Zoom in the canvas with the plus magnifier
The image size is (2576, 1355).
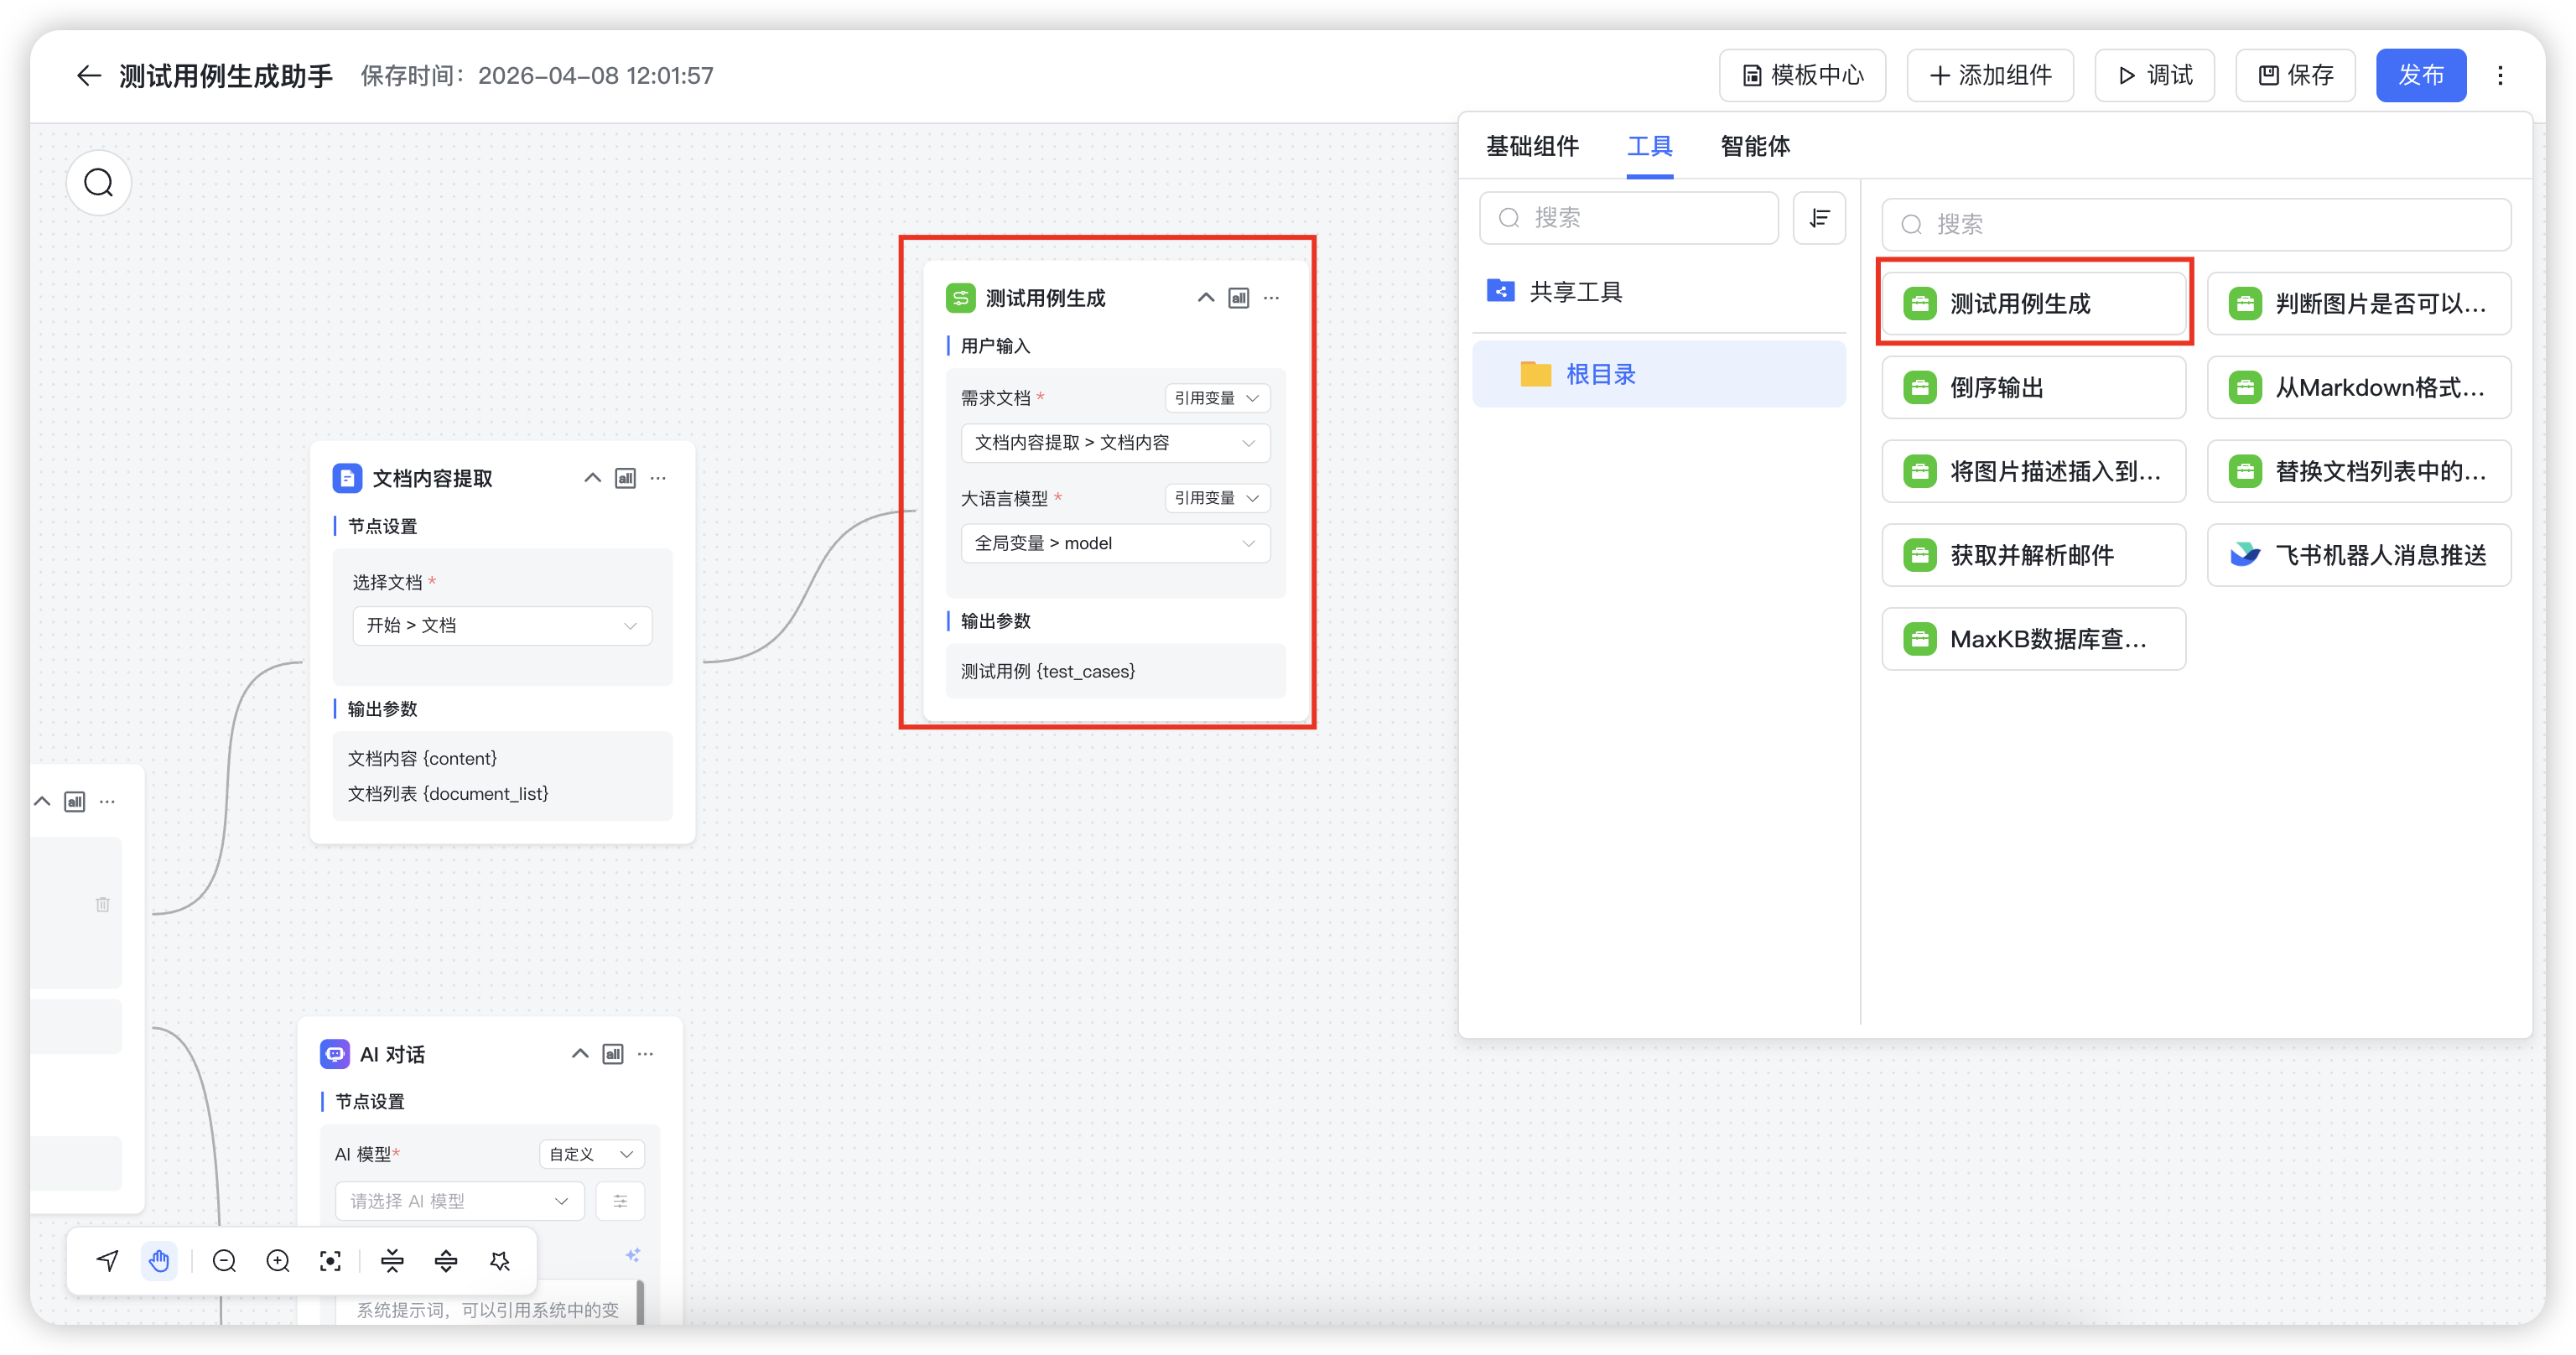(278, 1260)
